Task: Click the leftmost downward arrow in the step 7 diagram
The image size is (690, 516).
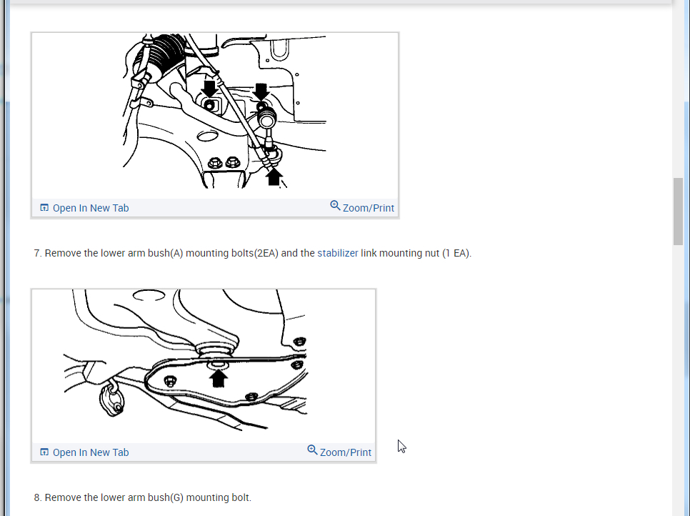Action: tap(209, 89)
